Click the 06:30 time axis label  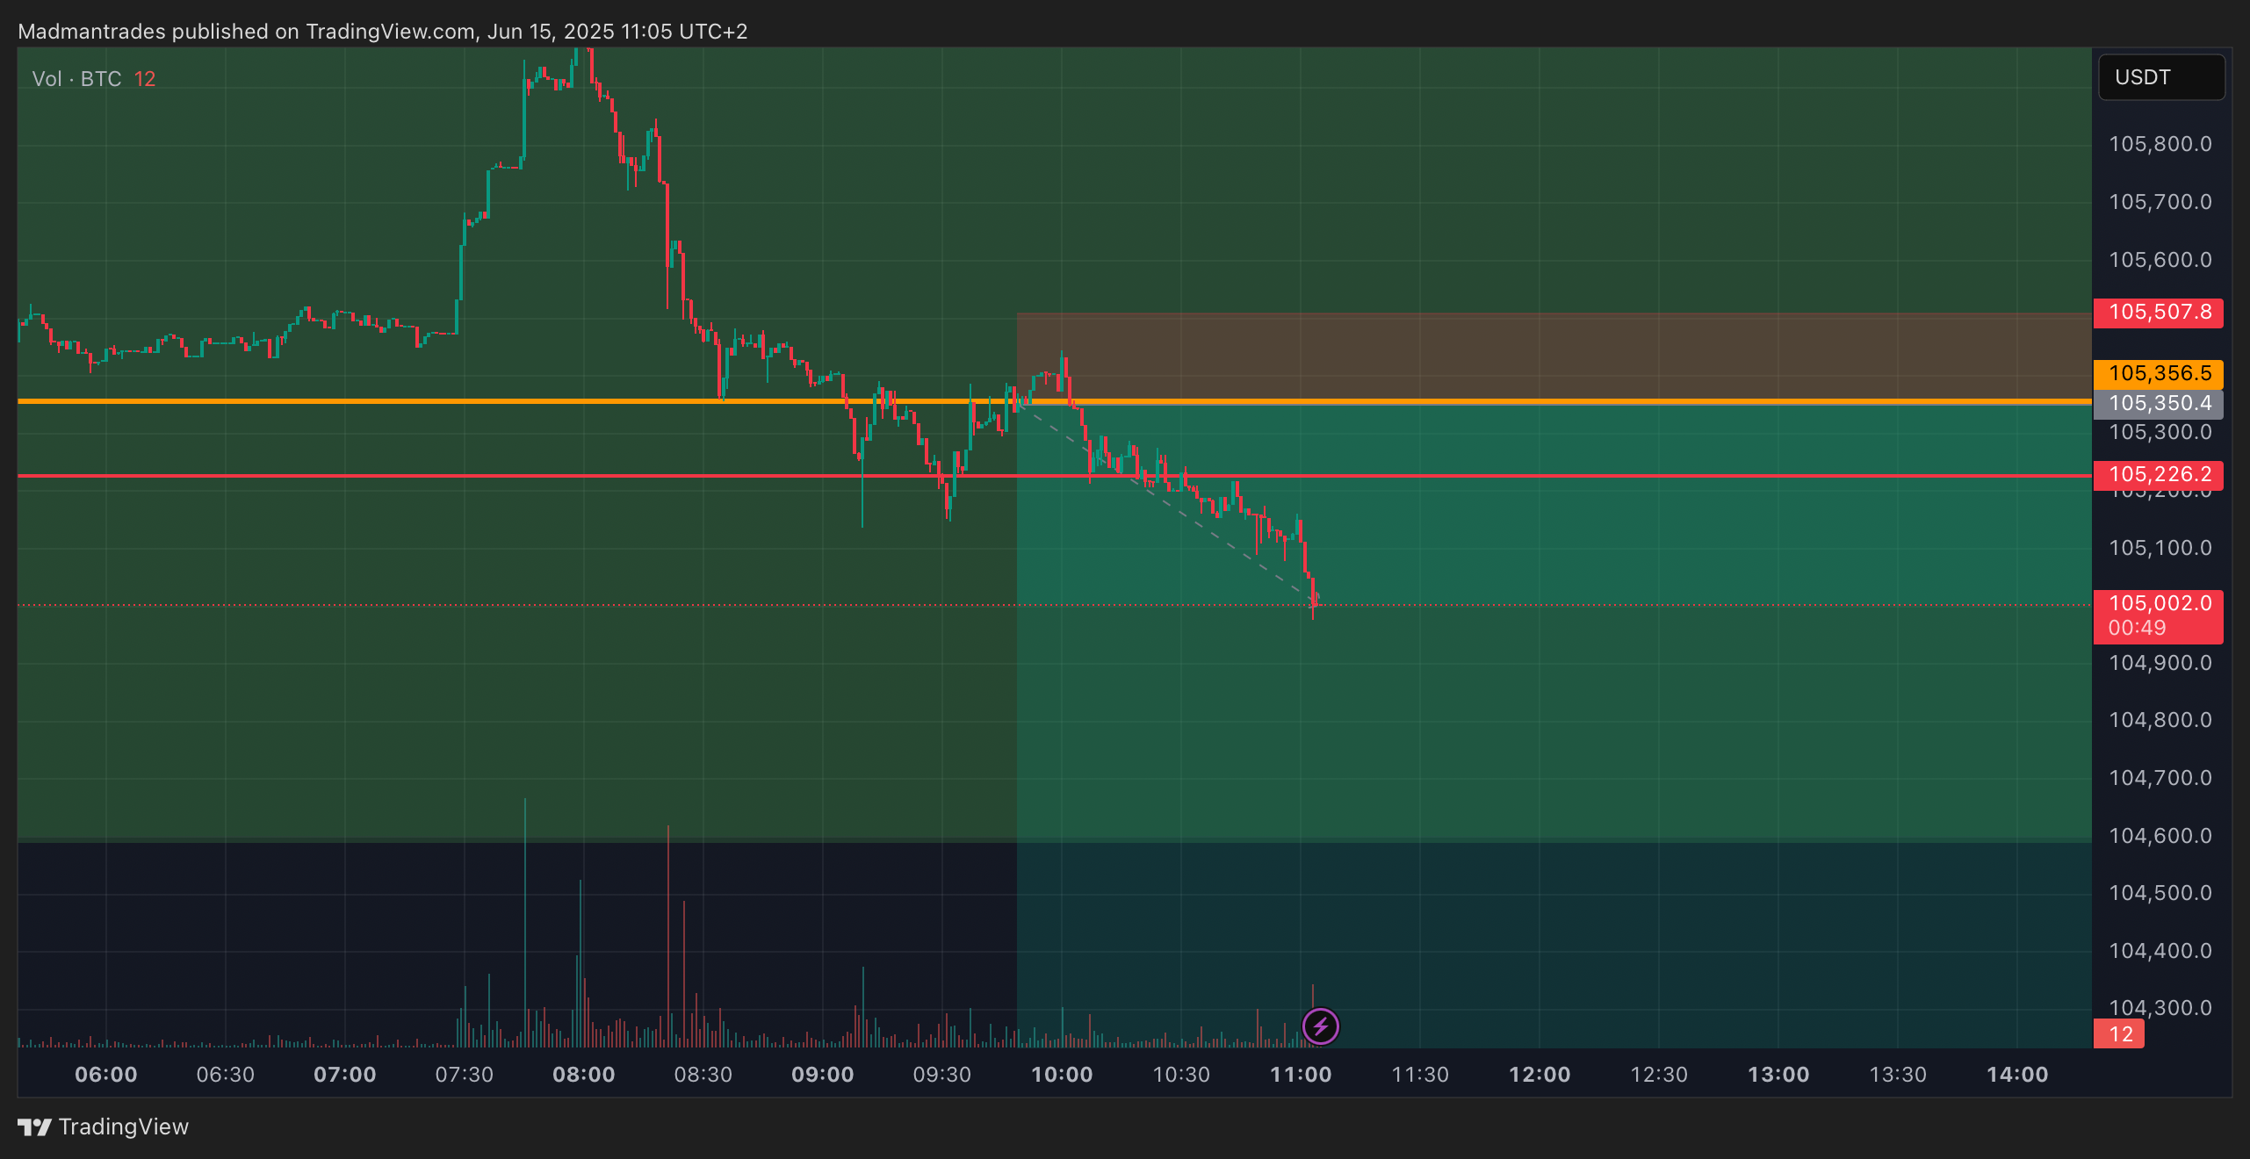(226, 1075)
